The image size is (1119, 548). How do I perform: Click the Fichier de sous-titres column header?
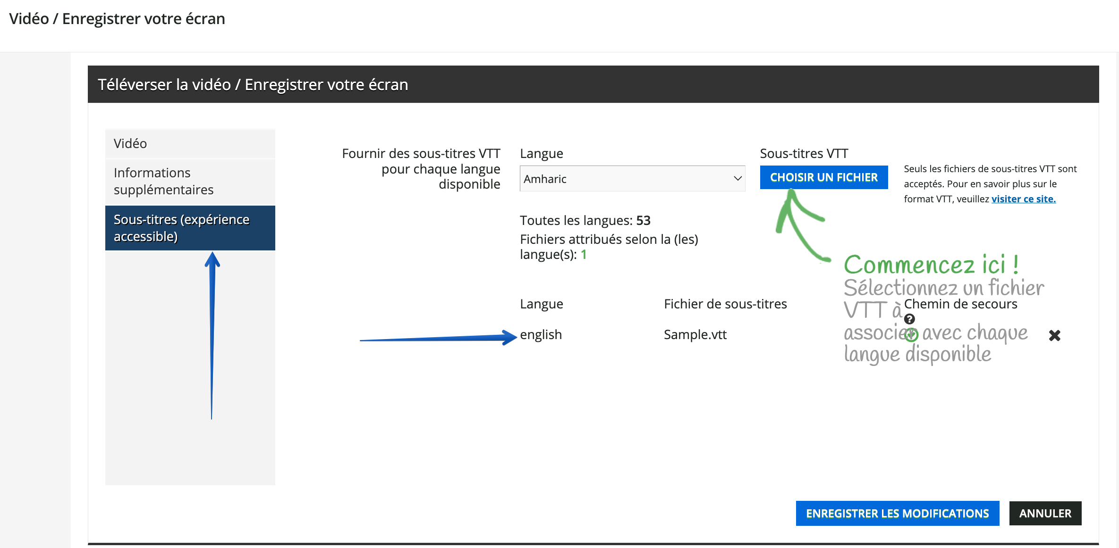click(725, 304)
